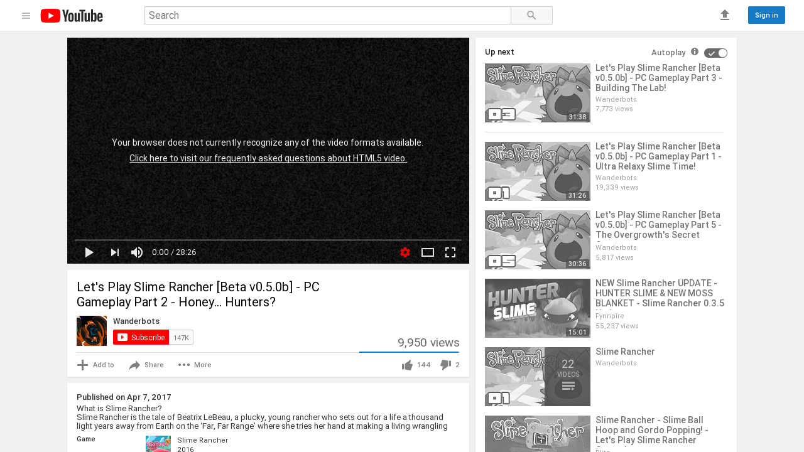Switch to theater mode
This screenshot has width=804, height=452.
(428, 252)
